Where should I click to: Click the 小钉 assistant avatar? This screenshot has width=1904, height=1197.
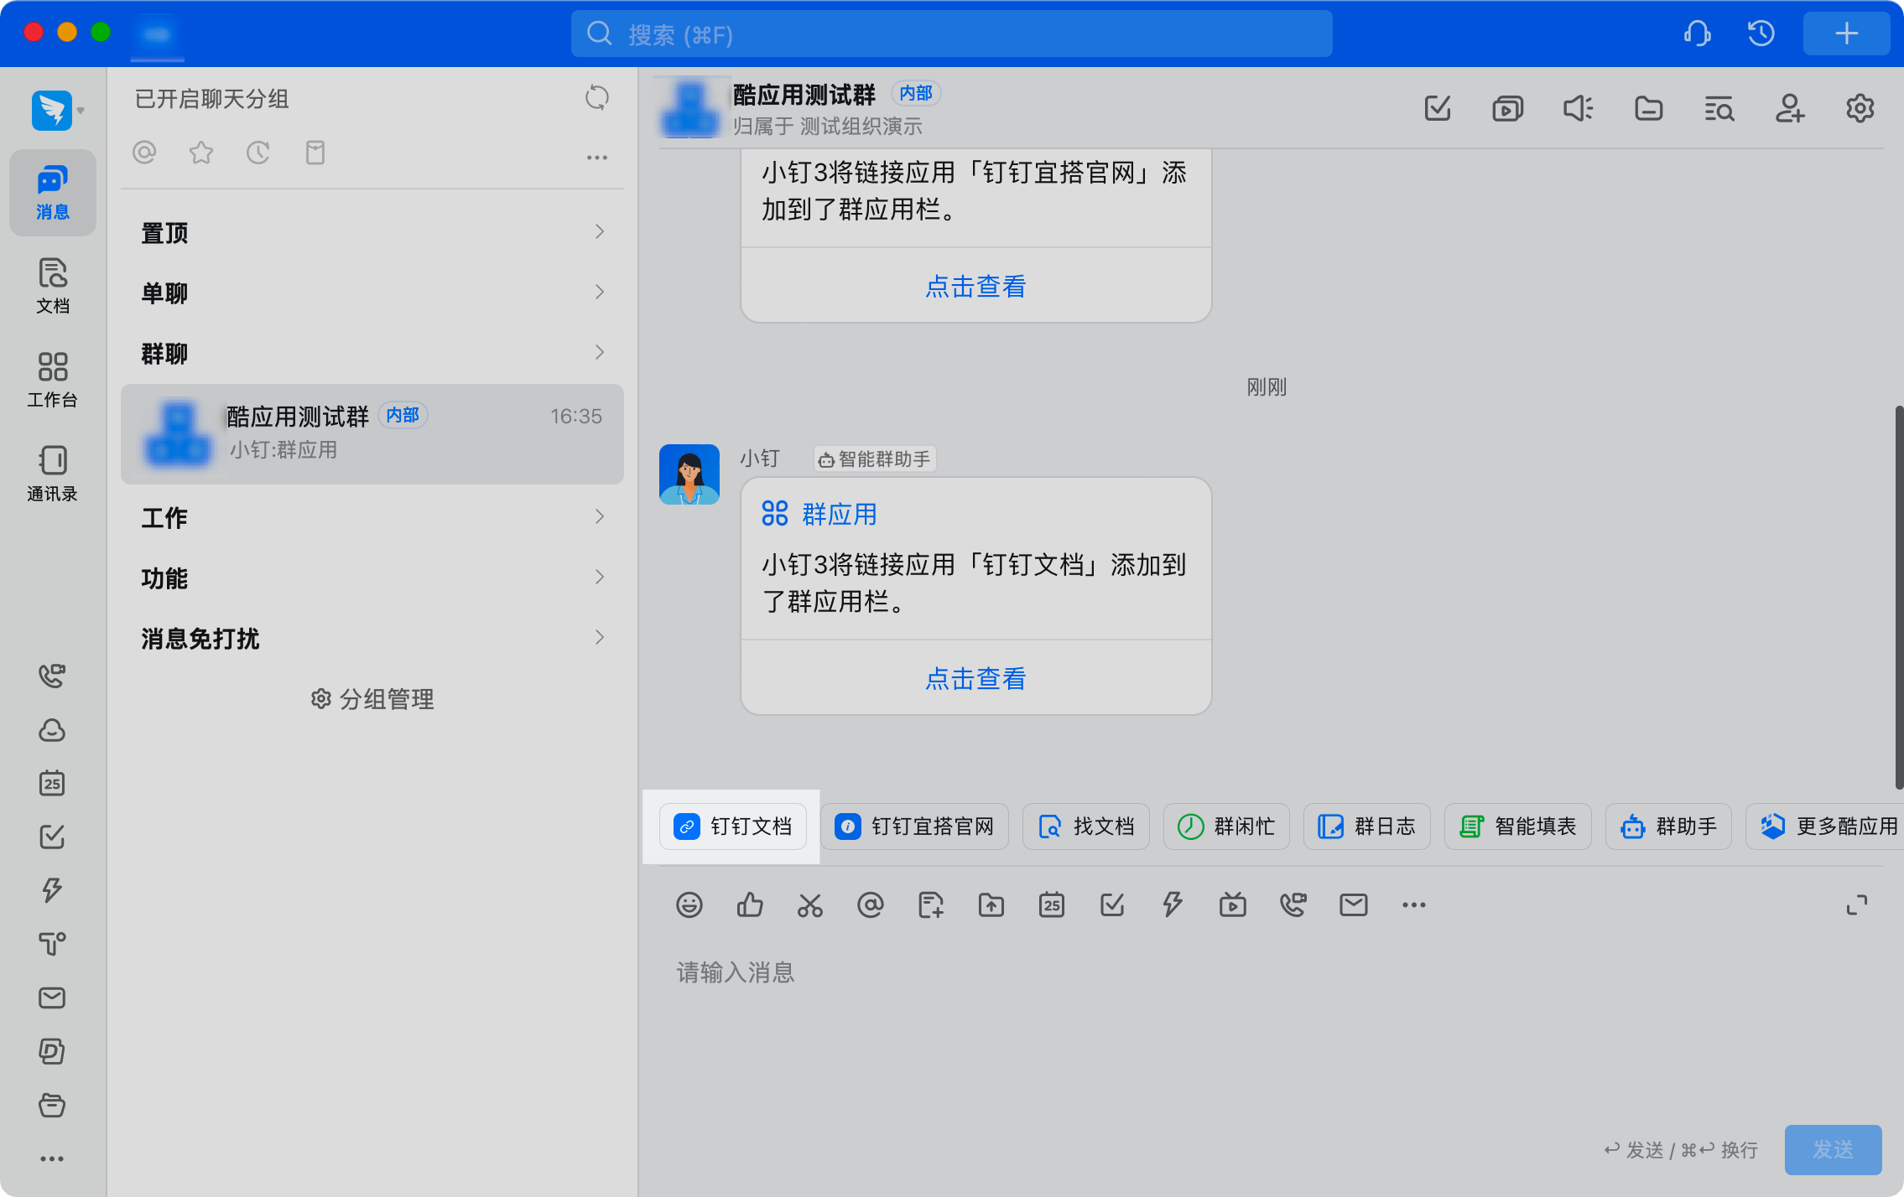(x=689, y=474)
